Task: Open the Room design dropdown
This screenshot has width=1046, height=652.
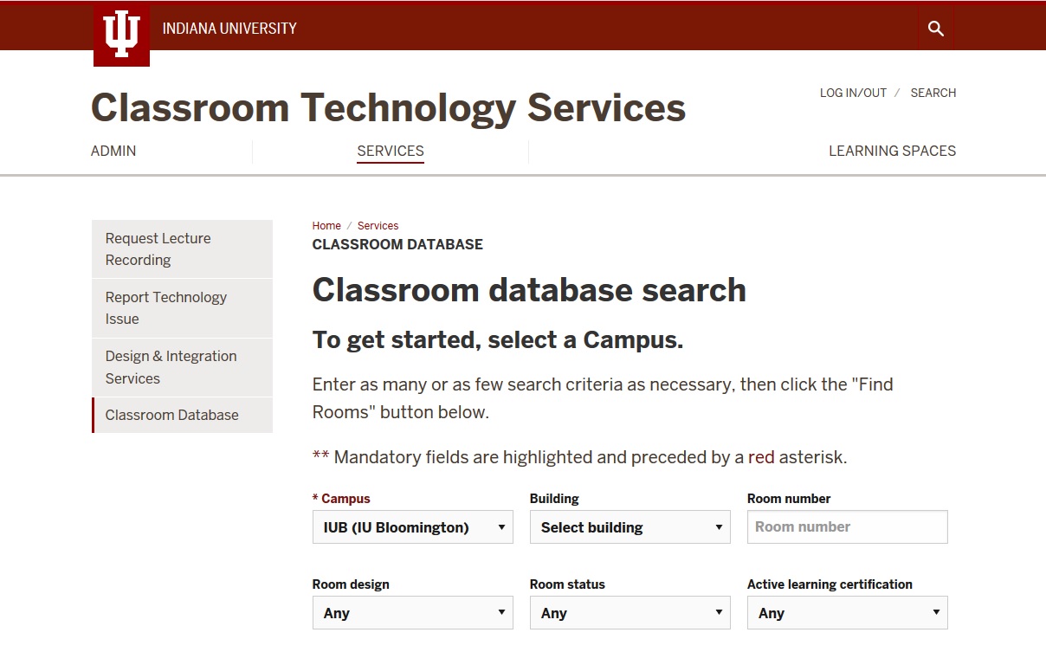Action: (412, 613)
